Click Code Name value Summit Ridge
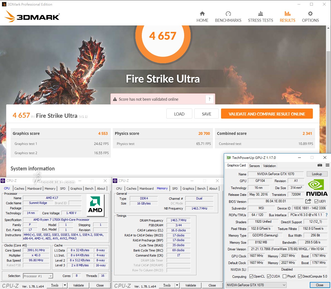Screen dimensions: 331x289 click(x=38, y=203)
